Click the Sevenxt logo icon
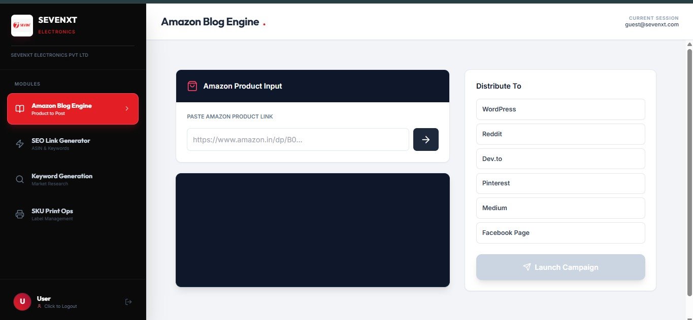 coord(22,25)
